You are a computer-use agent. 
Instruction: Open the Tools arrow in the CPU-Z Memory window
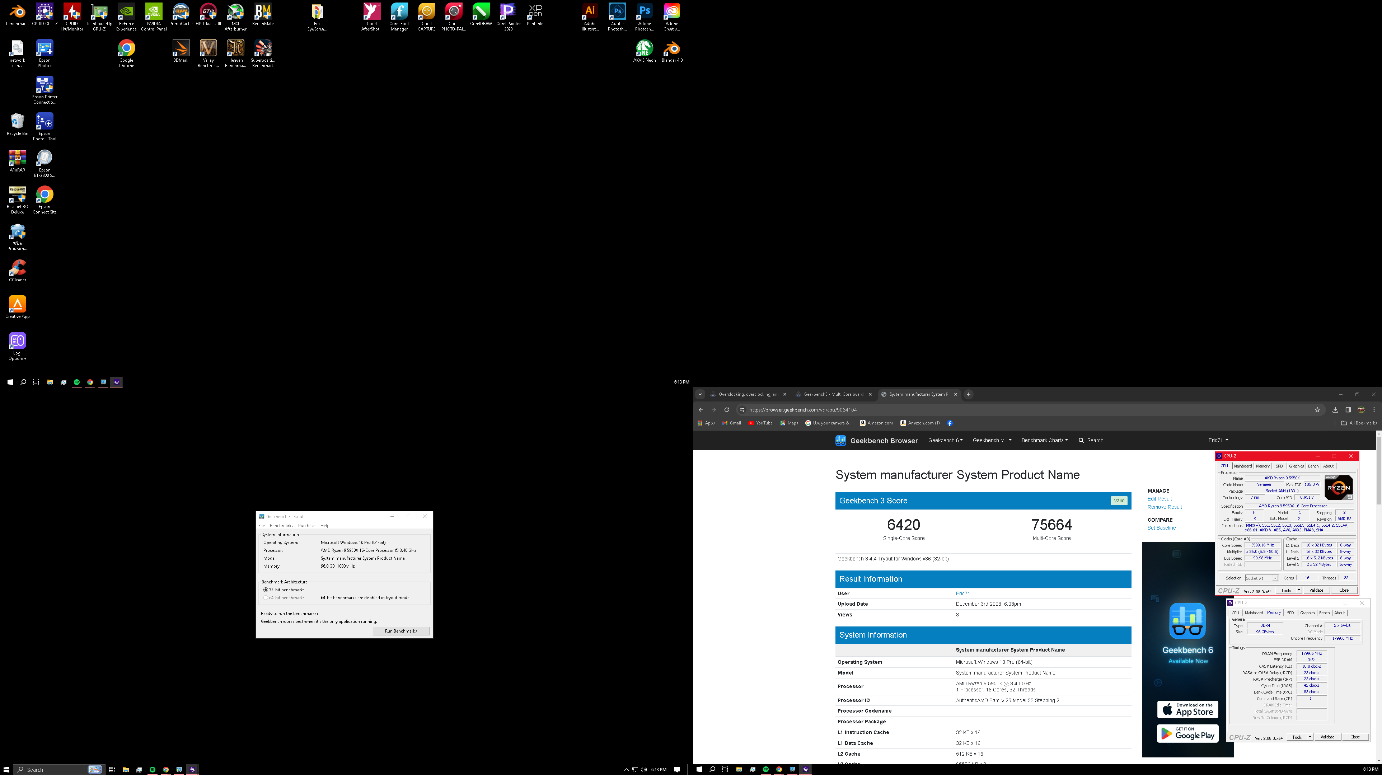[x=1310, y=737]
